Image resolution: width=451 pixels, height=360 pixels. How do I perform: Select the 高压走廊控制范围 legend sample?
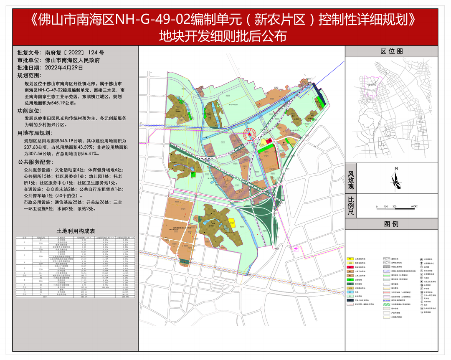click(387, 300)
